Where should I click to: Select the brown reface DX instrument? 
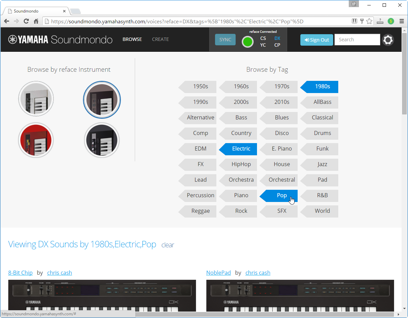click(x=102, y=100)
